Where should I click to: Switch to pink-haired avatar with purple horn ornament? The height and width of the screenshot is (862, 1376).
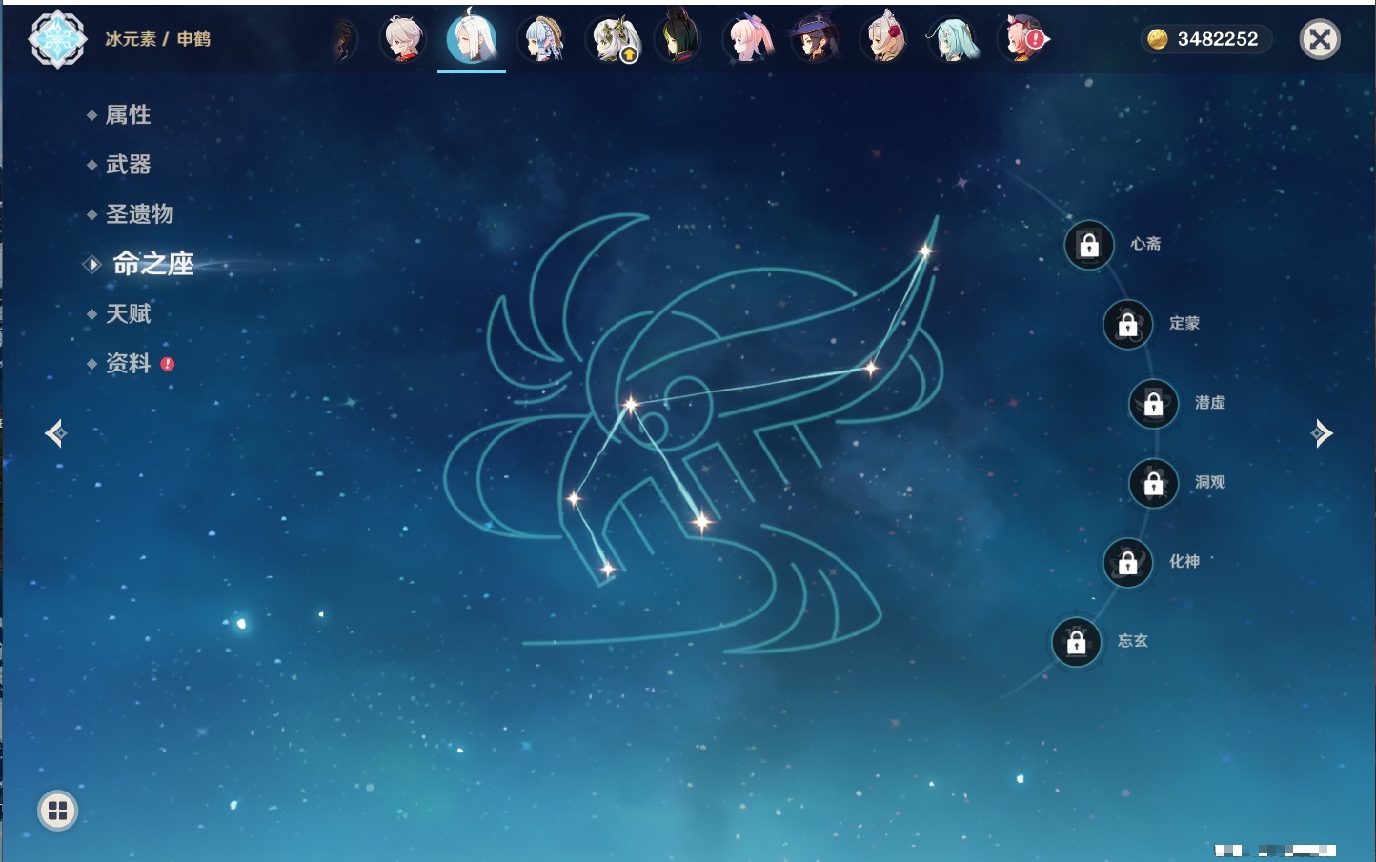(x=749, y=39)
